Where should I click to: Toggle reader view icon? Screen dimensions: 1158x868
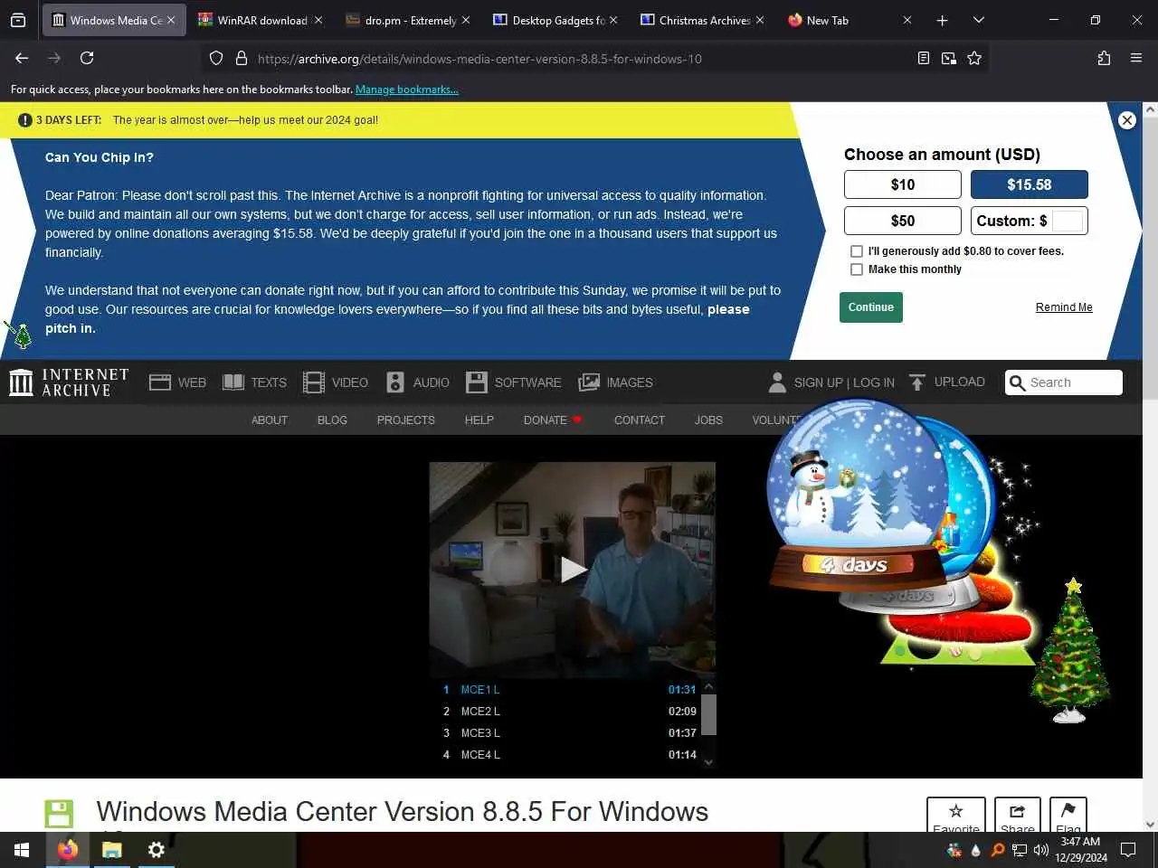tap(923, 58)
